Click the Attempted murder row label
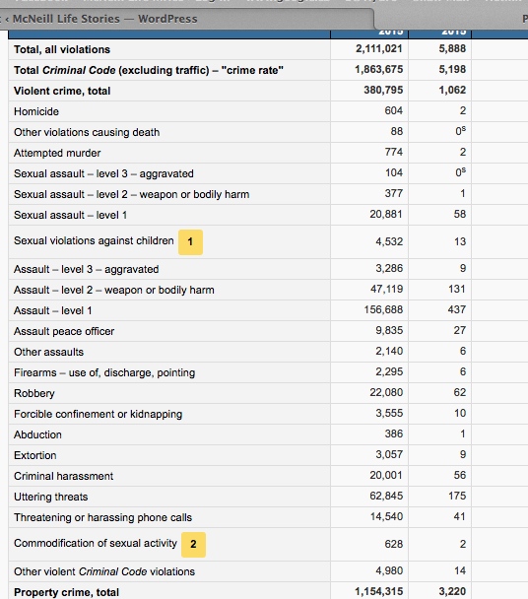528x599 pixels. (57, 153)
